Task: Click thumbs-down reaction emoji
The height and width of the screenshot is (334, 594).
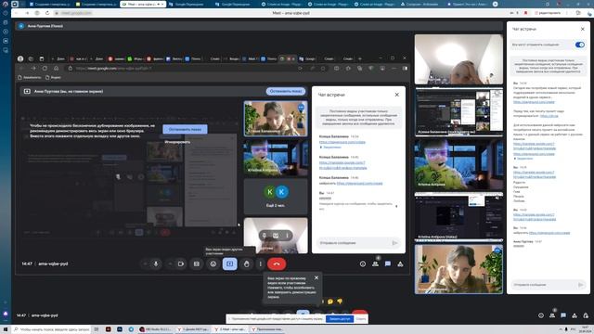Action: [x=340, y=302]
